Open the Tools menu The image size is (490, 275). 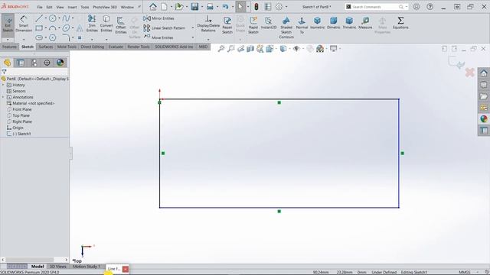pos(85,7)
